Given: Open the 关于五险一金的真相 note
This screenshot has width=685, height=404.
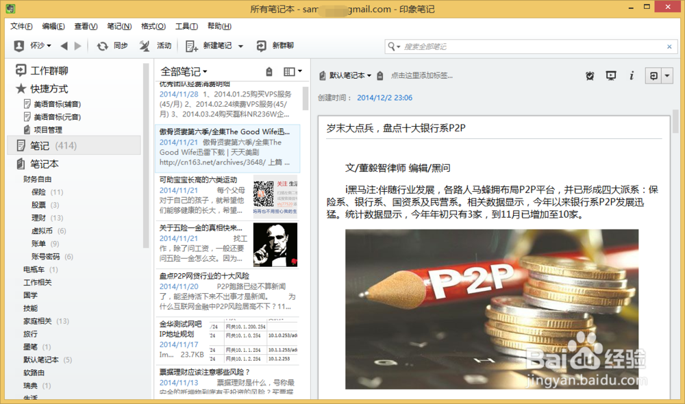Looking at the screenshot, I should 227,243.
